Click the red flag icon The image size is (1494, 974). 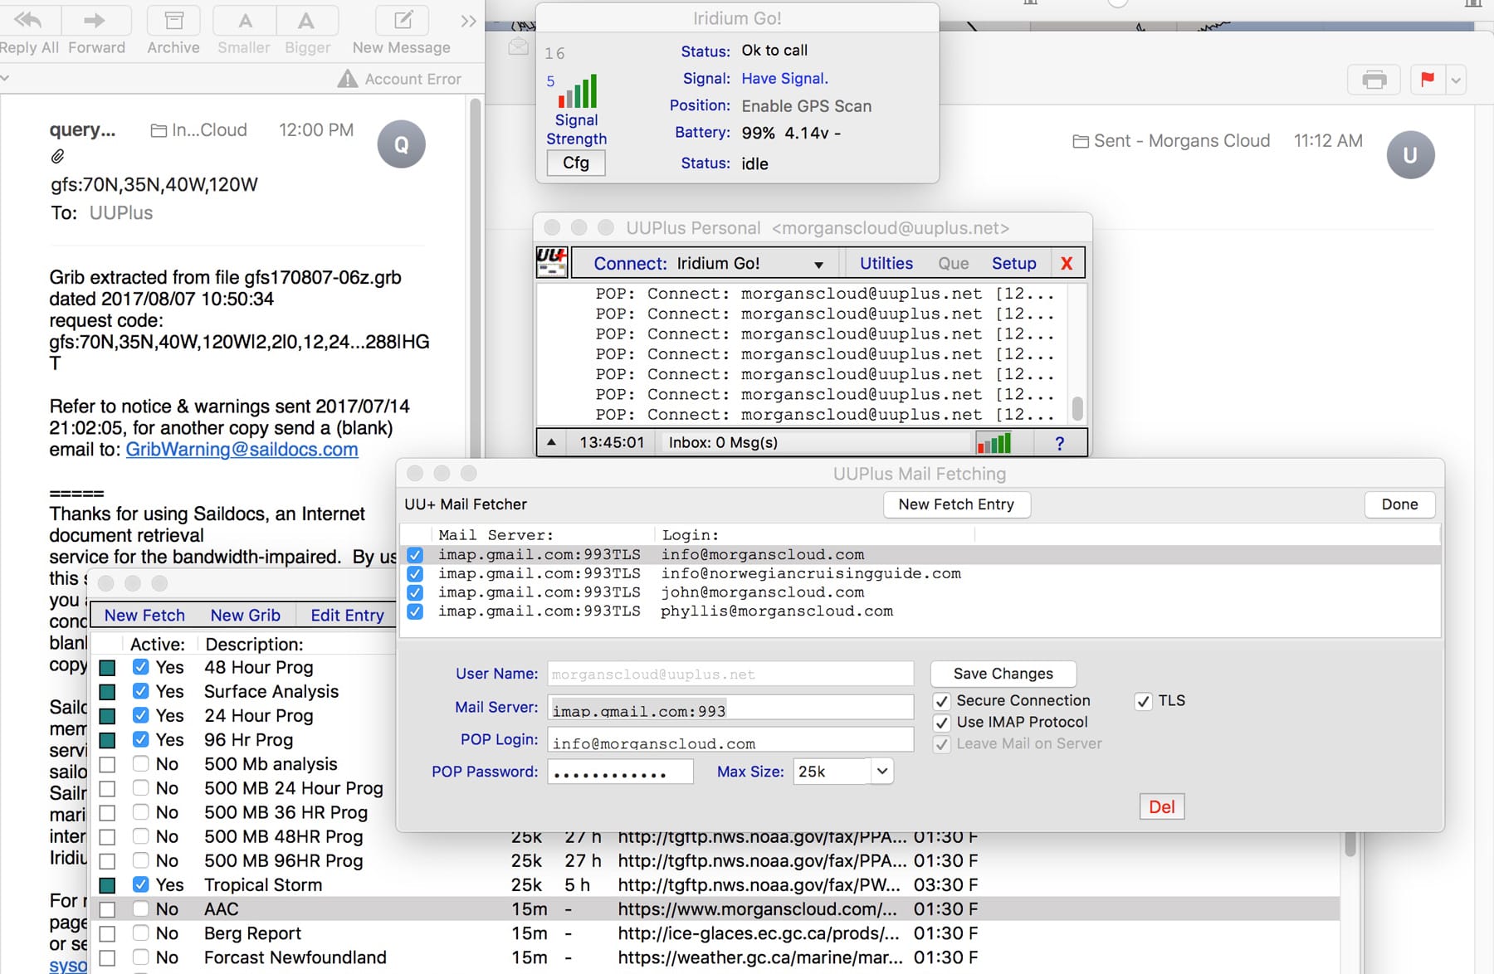(1427, 80)
